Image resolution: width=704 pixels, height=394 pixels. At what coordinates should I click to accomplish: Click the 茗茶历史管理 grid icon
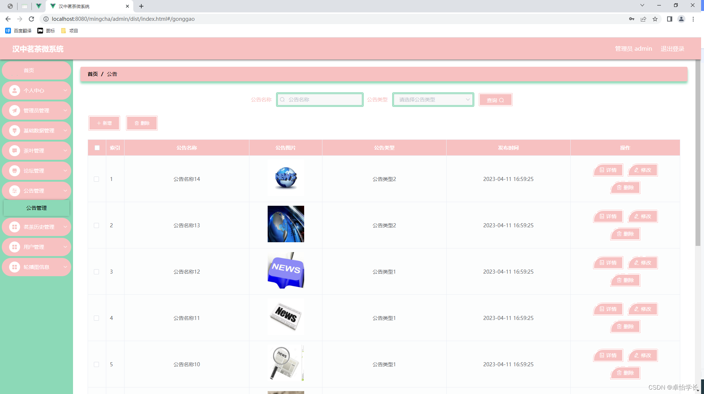coord(15,227)
